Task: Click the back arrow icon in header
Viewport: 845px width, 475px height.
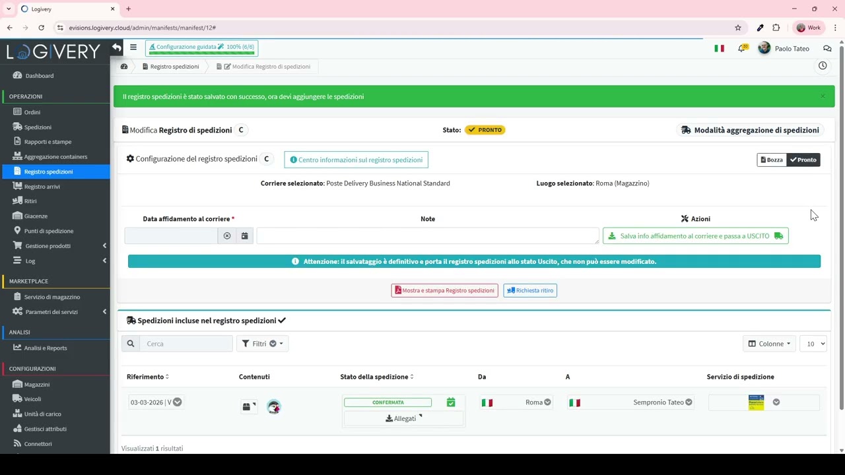Action: [x=117, y=47]
